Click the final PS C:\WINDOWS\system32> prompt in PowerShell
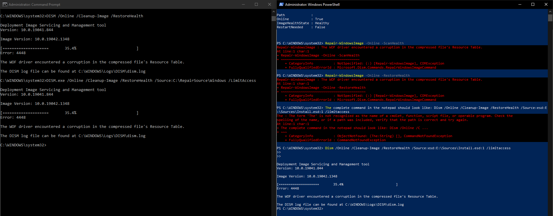Image resolution: width=553 pixels, height=216 pixels. click(x=300, y=209)
